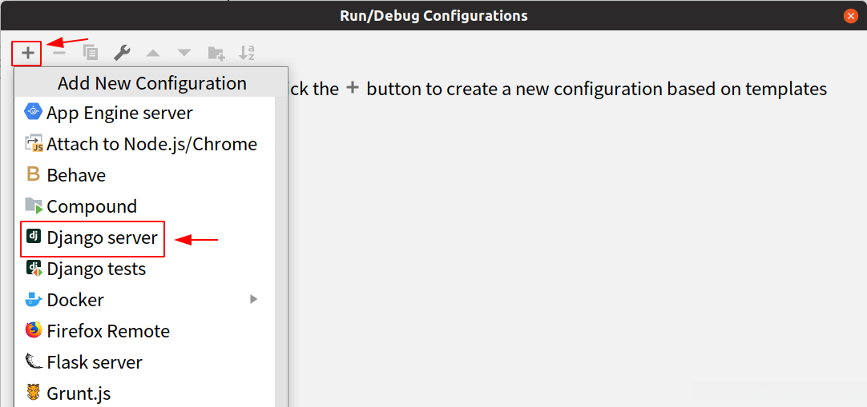
Task: Click the Copy Configuration icon
Action: [91, 53]
